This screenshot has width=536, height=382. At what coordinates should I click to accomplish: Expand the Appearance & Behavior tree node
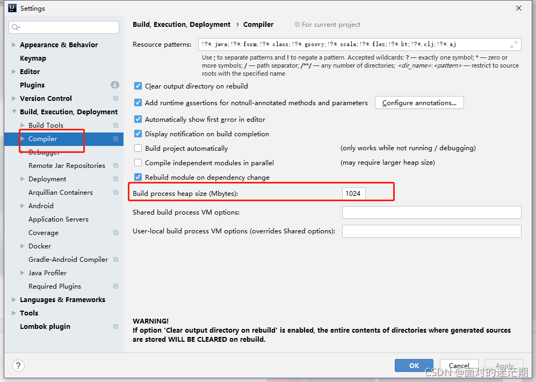coord(13,45)
